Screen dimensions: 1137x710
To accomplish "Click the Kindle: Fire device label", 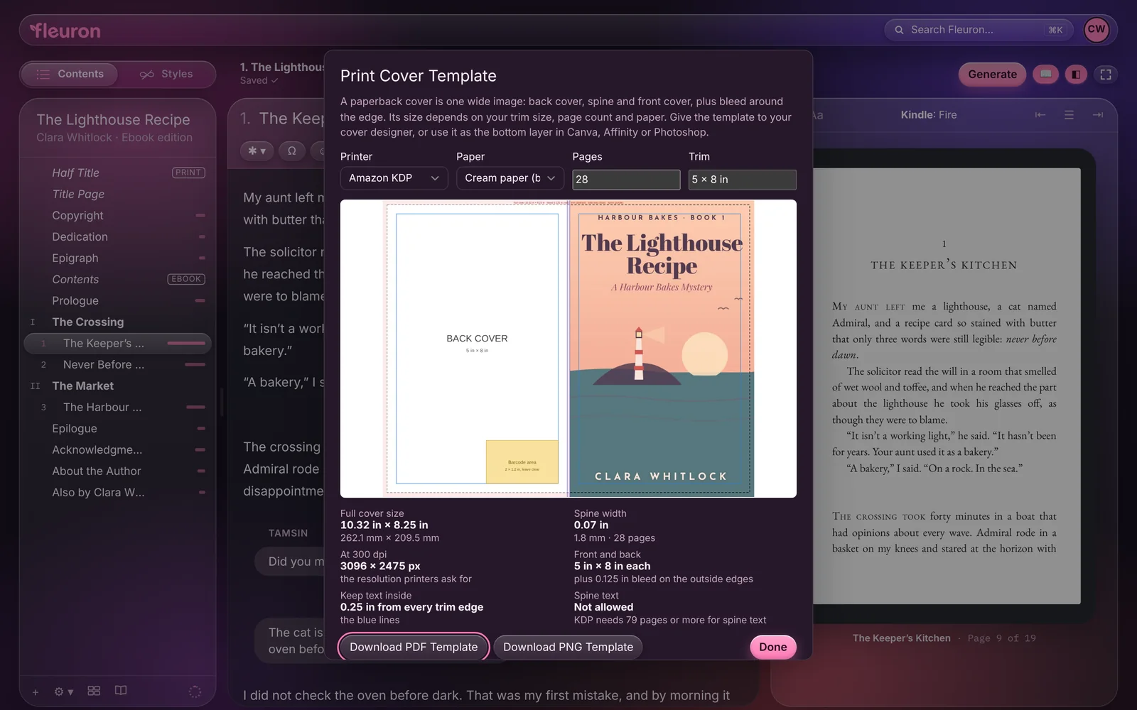I will (929, 115).
